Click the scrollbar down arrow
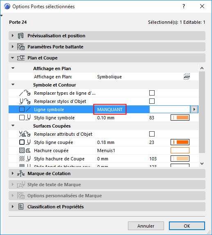The width and height of the screenshot is (212, 235). [x=202, y=164]
